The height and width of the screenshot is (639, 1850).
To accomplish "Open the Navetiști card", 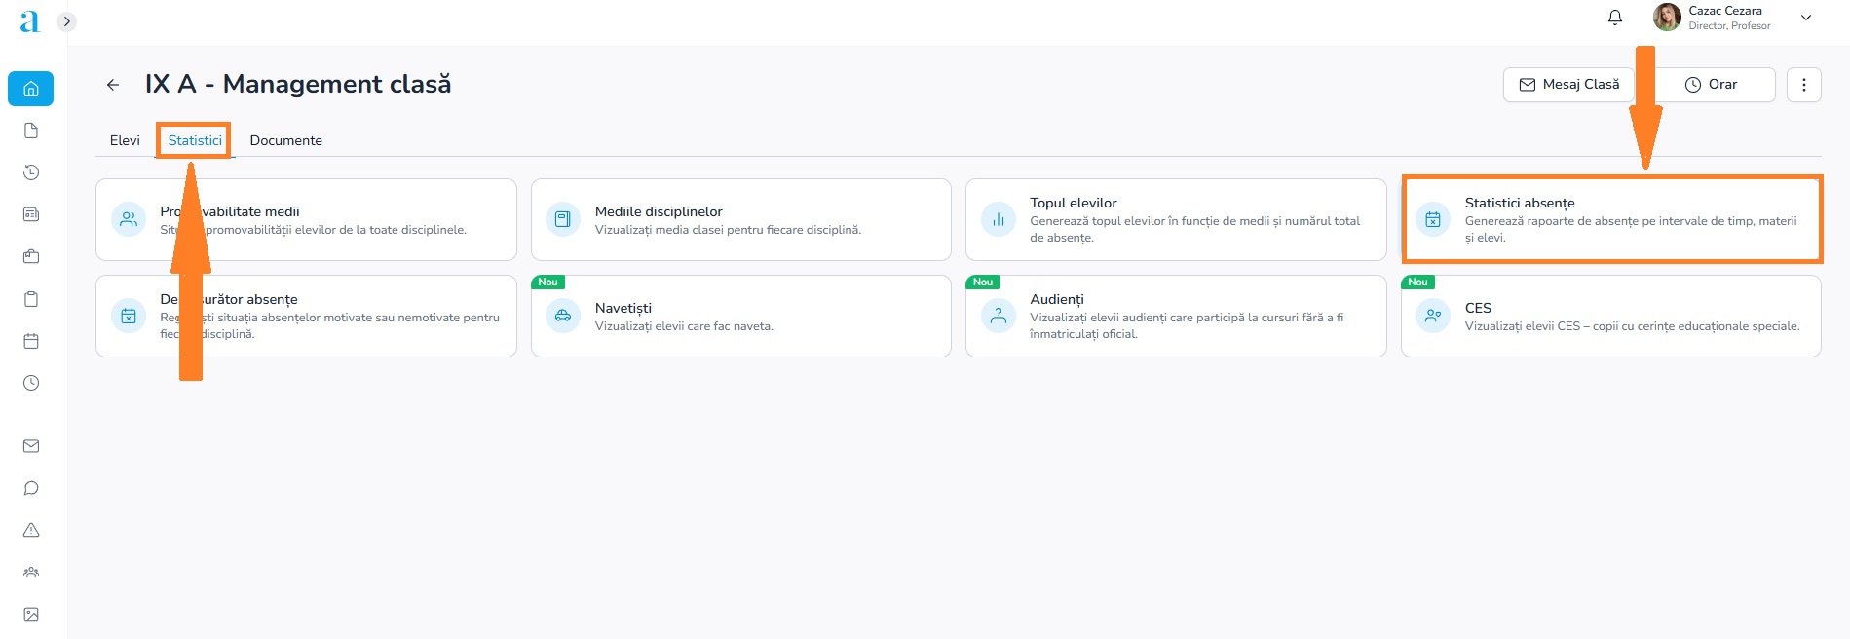I will [740, 316].
